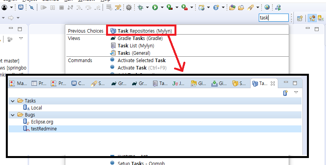Switch to the Ta... Task List tab

pyautogui.click(x=160, y=83)
